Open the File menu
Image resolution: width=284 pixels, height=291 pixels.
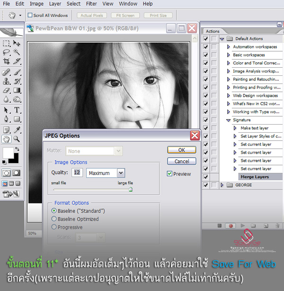(x=6, y=4)
